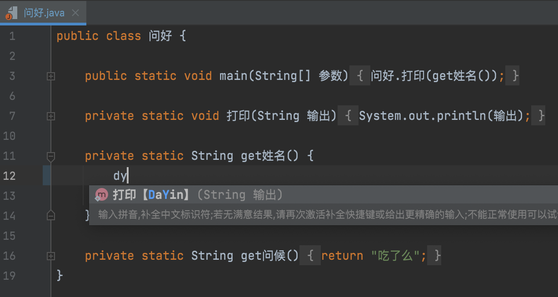Click the fold marker in the gutter at line 11
558x297 pixels.
point(50,156)
